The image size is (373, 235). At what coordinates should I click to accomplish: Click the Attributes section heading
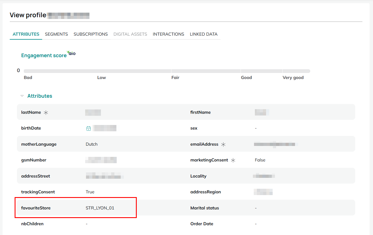point(40,96)
